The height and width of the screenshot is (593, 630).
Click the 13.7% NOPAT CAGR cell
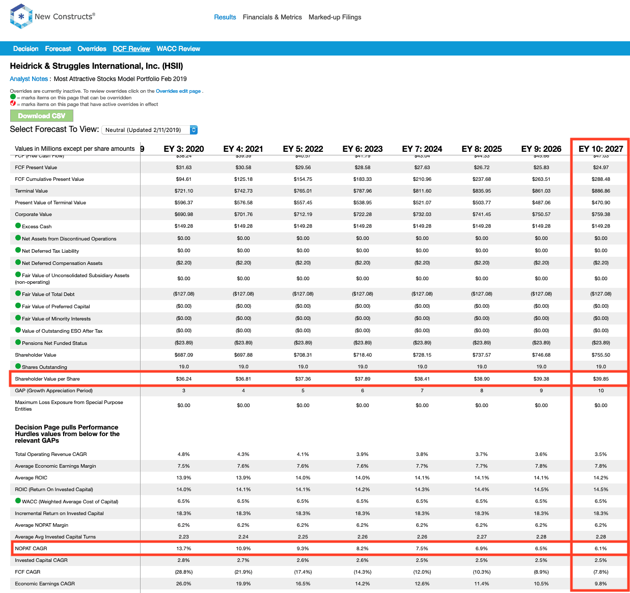coord(184,549)
